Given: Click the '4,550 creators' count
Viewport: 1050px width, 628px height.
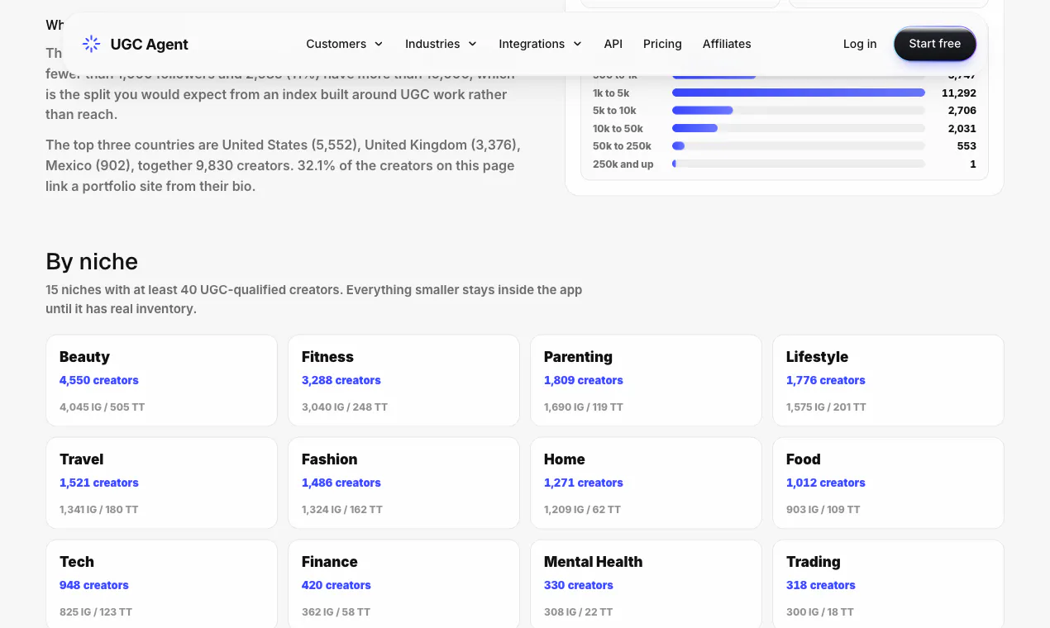Looking at the screenshot, I should tap(98, 380).
